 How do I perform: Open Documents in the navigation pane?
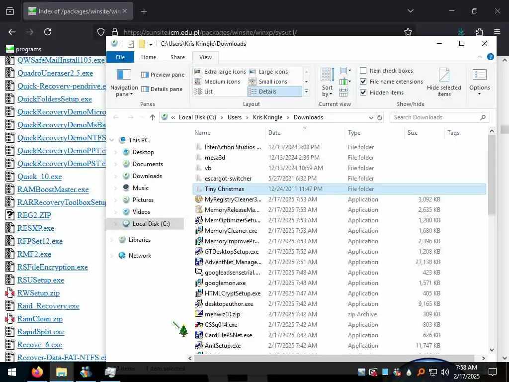[148, 164]
